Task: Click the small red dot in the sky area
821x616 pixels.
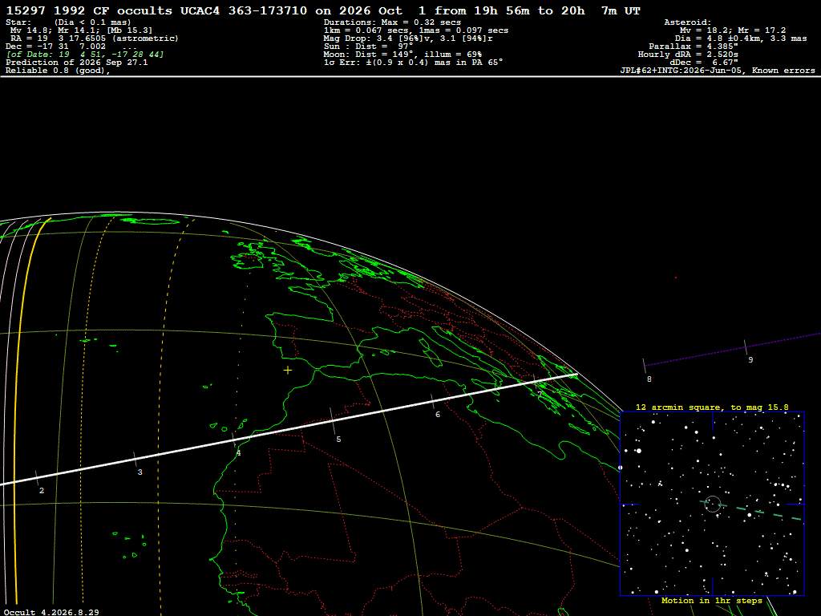Action: 675,278
